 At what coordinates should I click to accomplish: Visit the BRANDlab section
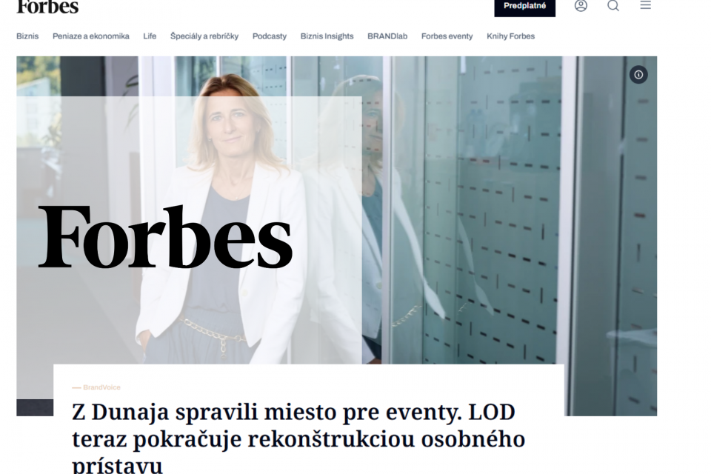click(x=387, y=36)
